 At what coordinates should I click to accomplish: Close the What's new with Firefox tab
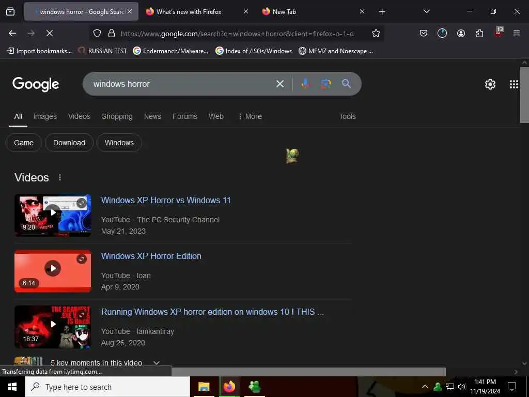(x=245, y=12)
